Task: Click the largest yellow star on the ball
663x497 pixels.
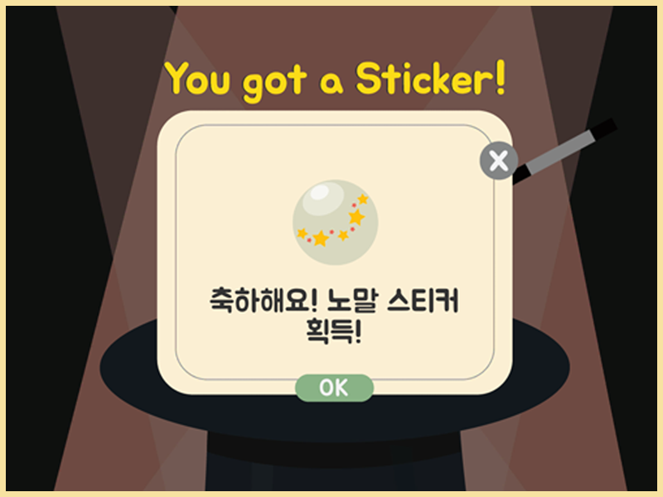Action: click(x=356, y=217)
